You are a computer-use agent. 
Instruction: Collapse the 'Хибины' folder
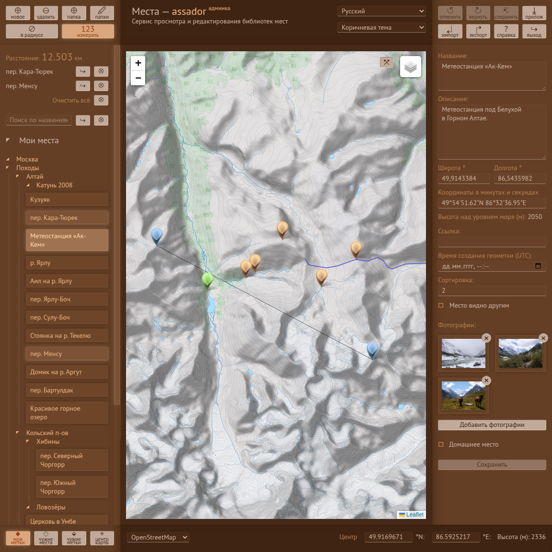[x=28, y=441]
